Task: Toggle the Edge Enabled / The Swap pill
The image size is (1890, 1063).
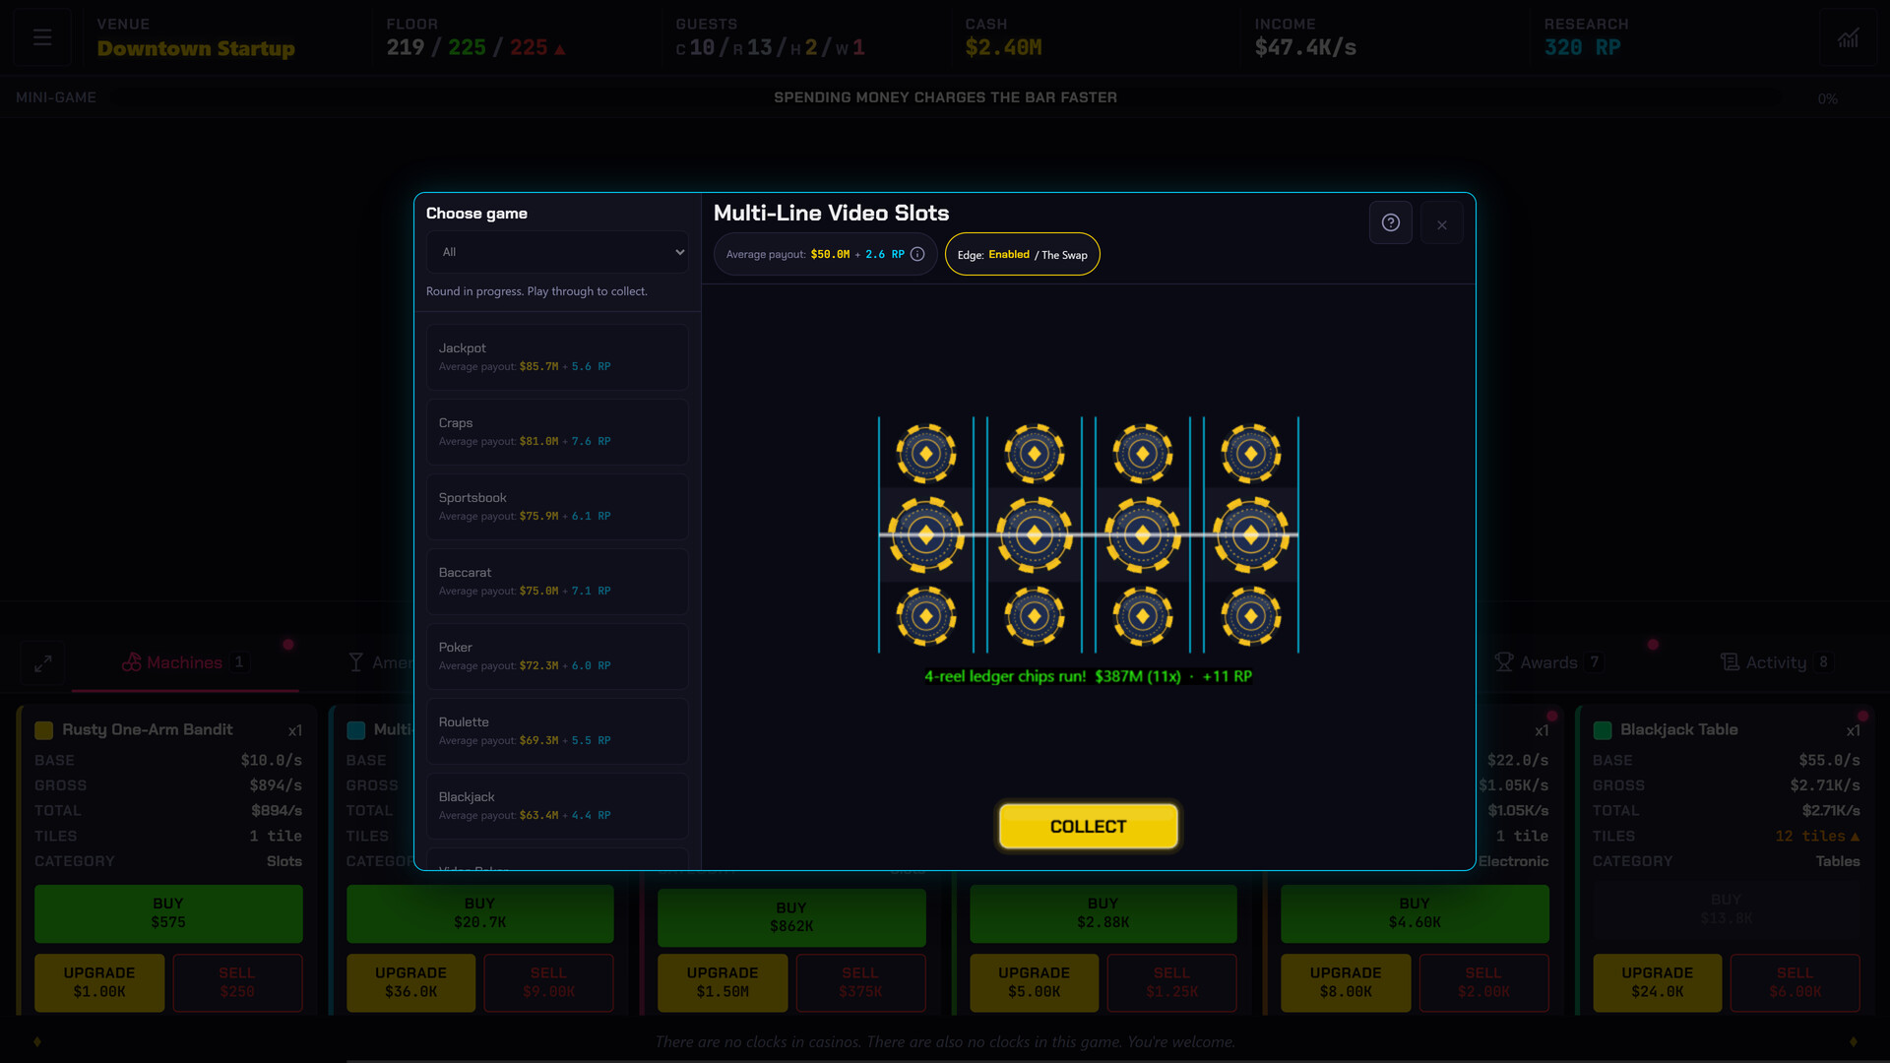Action: click(x=1022, y=254)
